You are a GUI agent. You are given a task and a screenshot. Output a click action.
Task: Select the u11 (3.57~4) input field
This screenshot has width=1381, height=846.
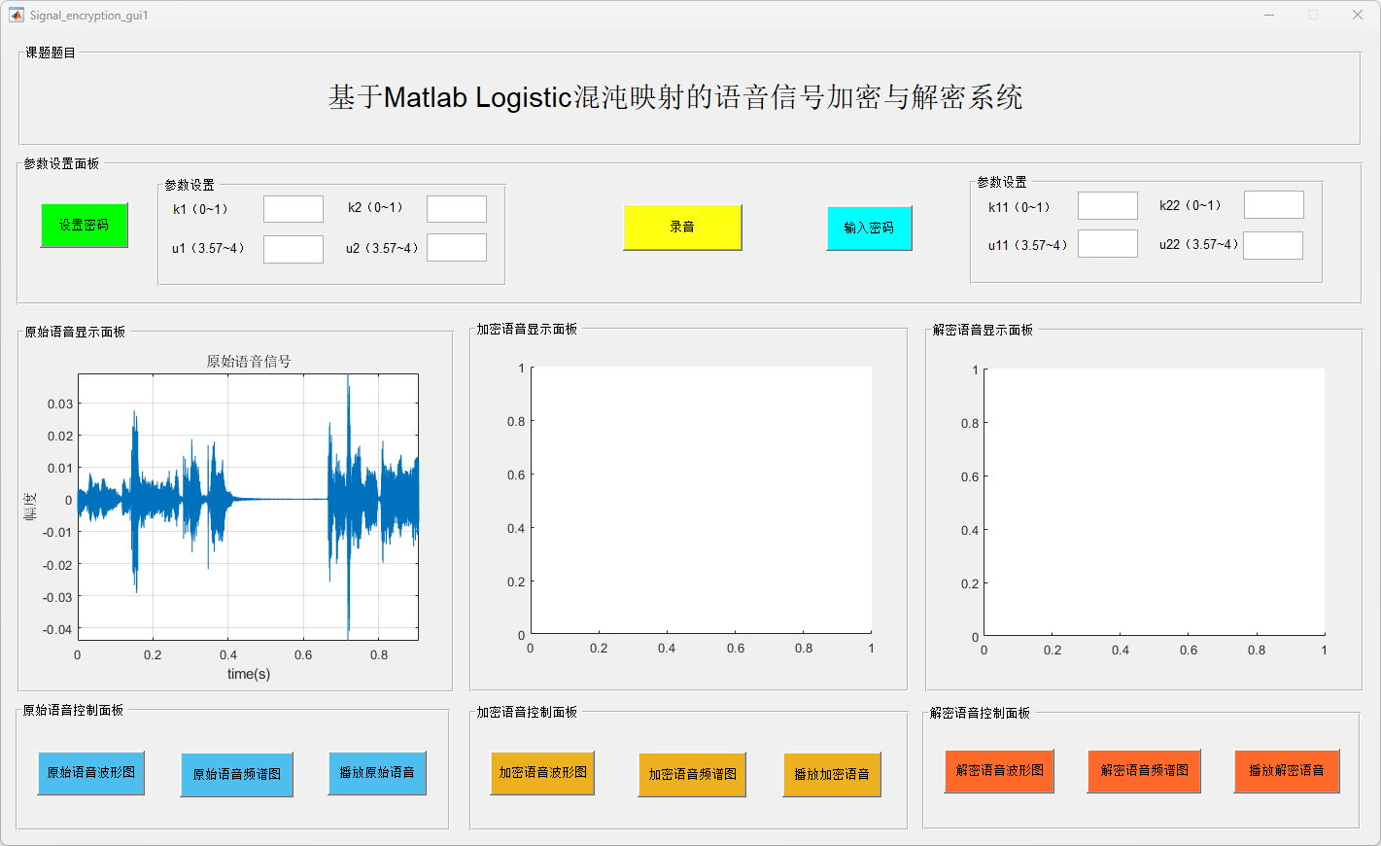coord(1107,244)
